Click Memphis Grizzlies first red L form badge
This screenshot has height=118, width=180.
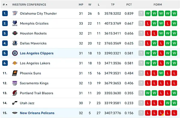(x=148, y=23)
